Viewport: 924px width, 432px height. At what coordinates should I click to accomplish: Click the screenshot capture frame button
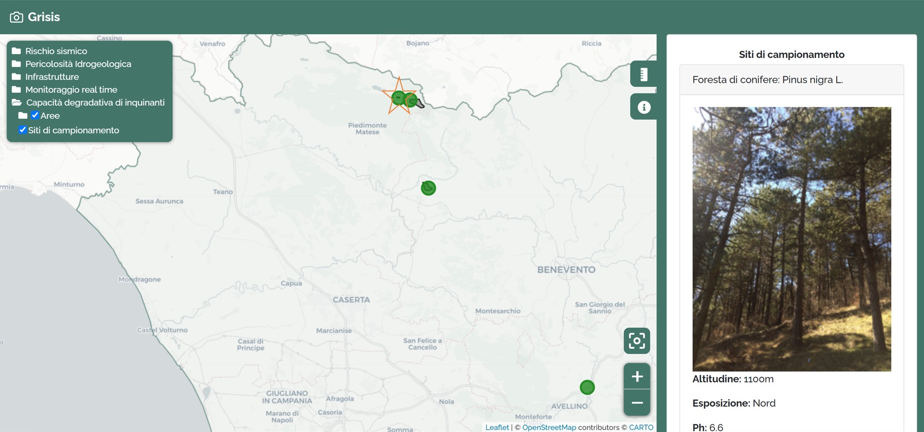tap(637, 341)
